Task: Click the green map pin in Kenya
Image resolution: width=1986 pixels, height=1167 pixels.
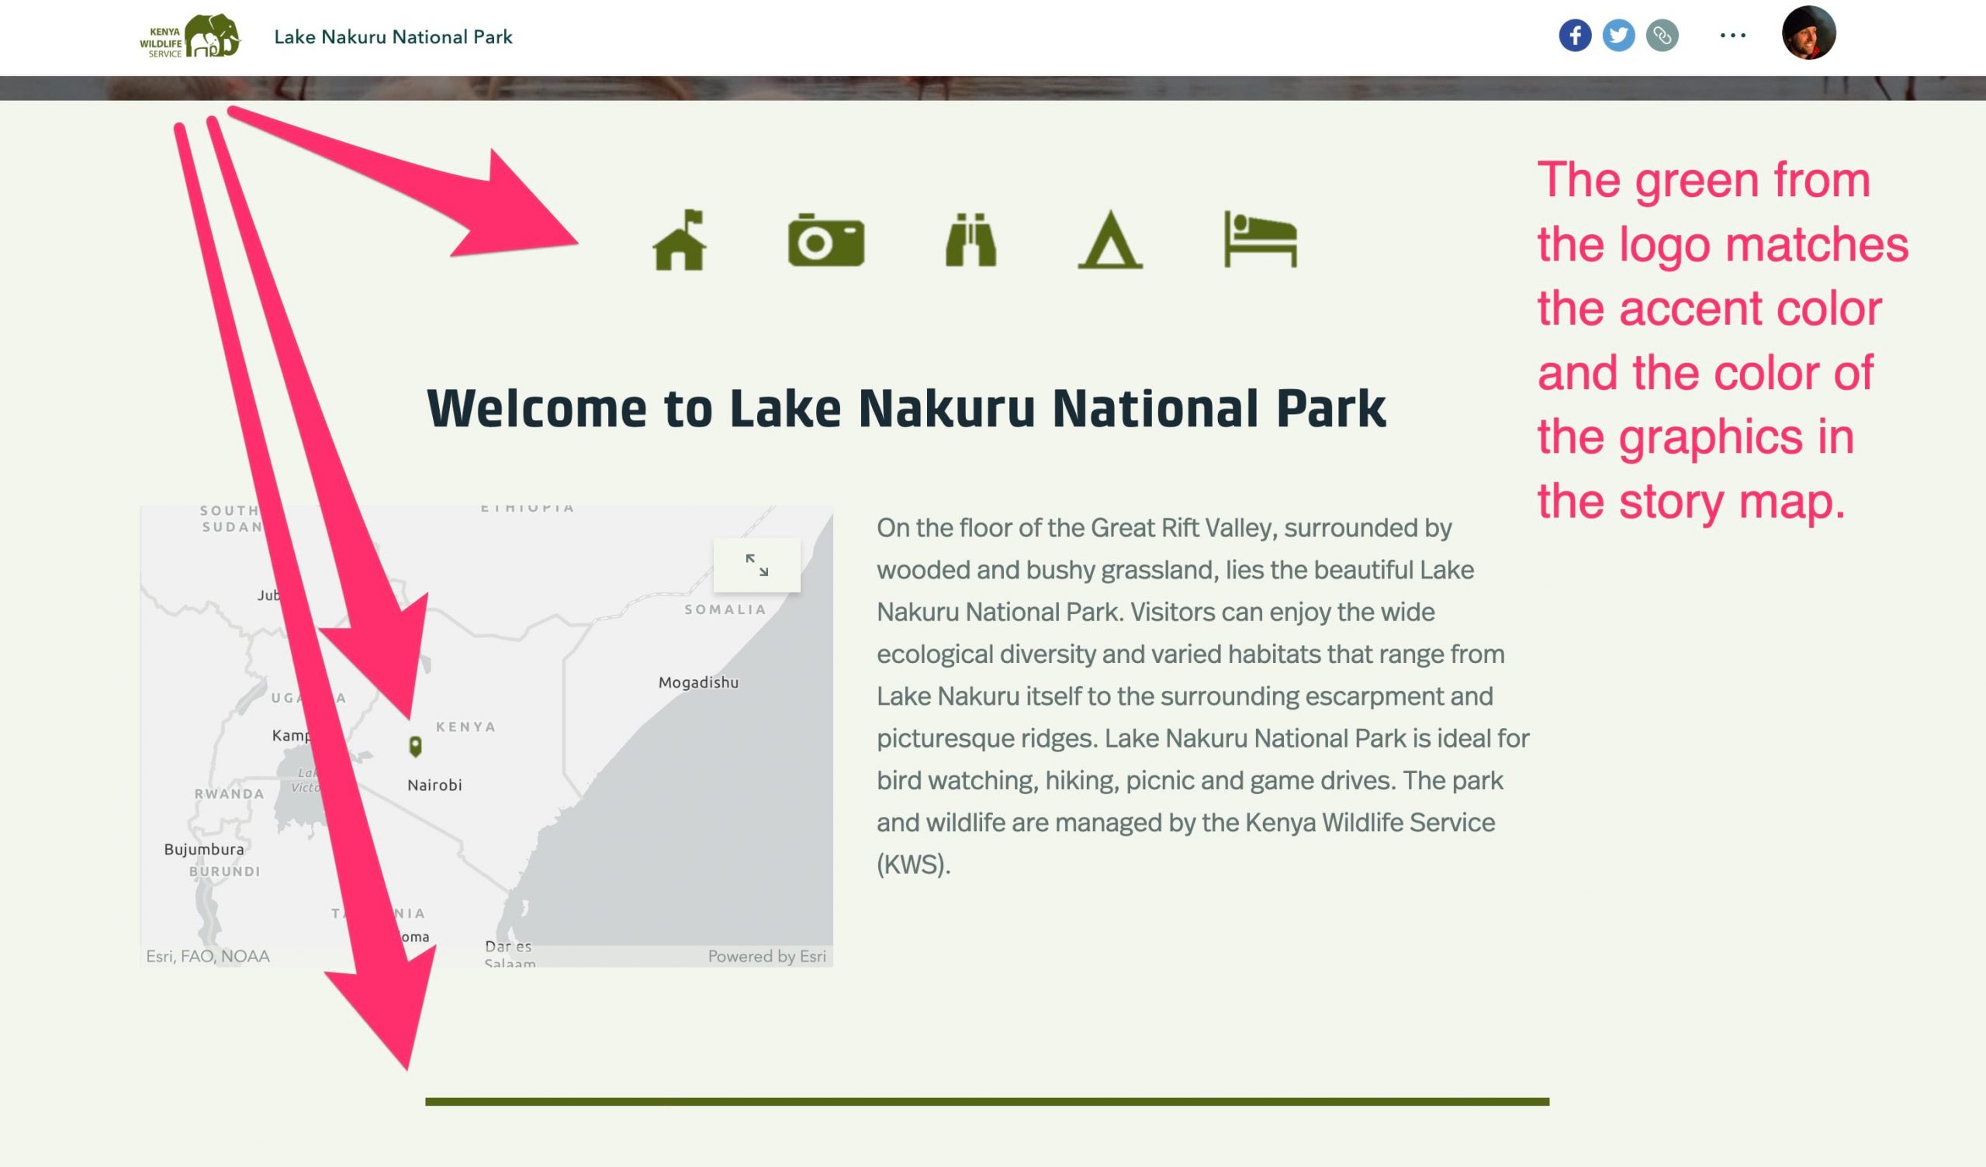Action: (415, 746)
